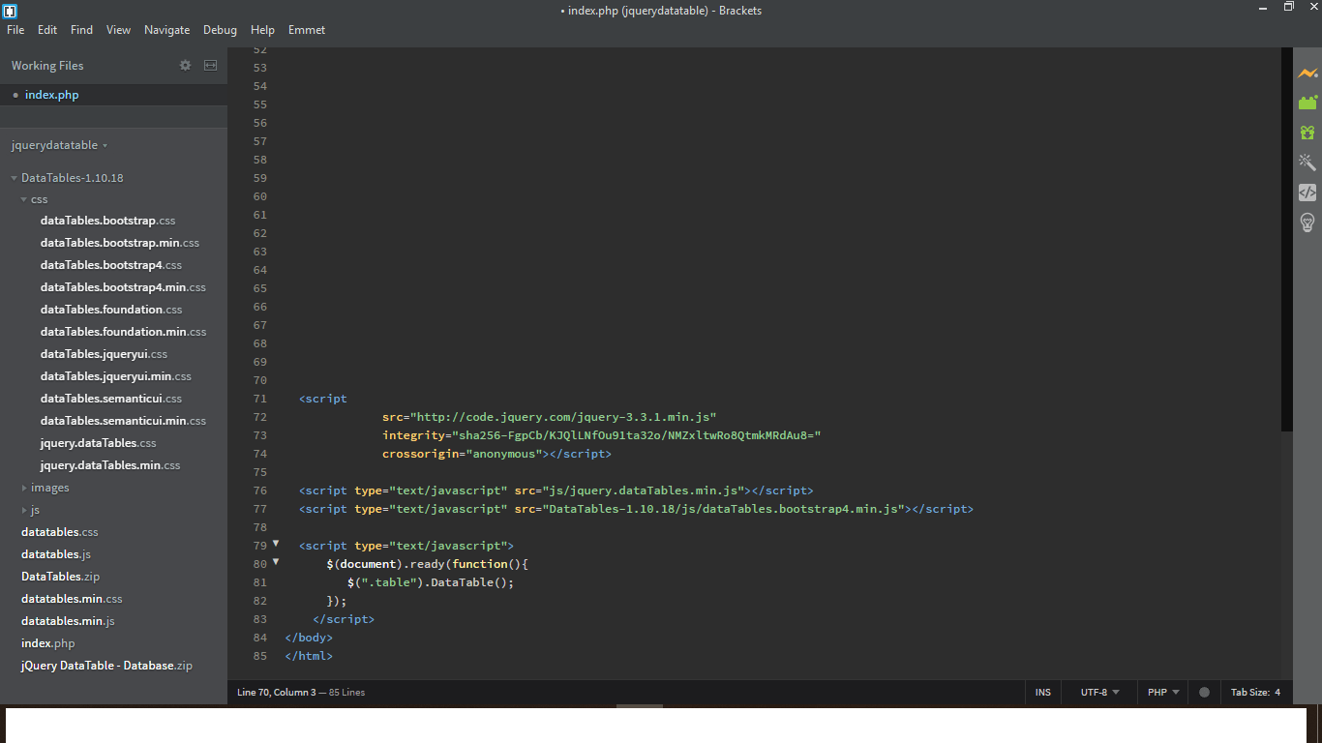Click the Tab Size value in status bar
This screenshot has height=743, width=1322.
coord(1277,693)
